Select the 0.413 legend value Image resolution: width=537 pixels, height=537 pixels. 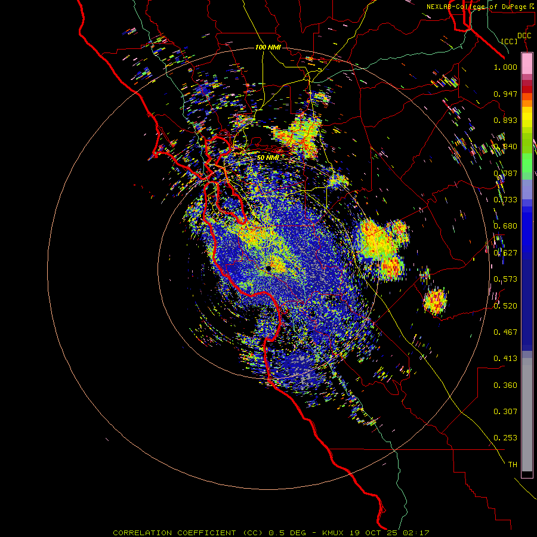pyautogui.click(x=505, y=359)
